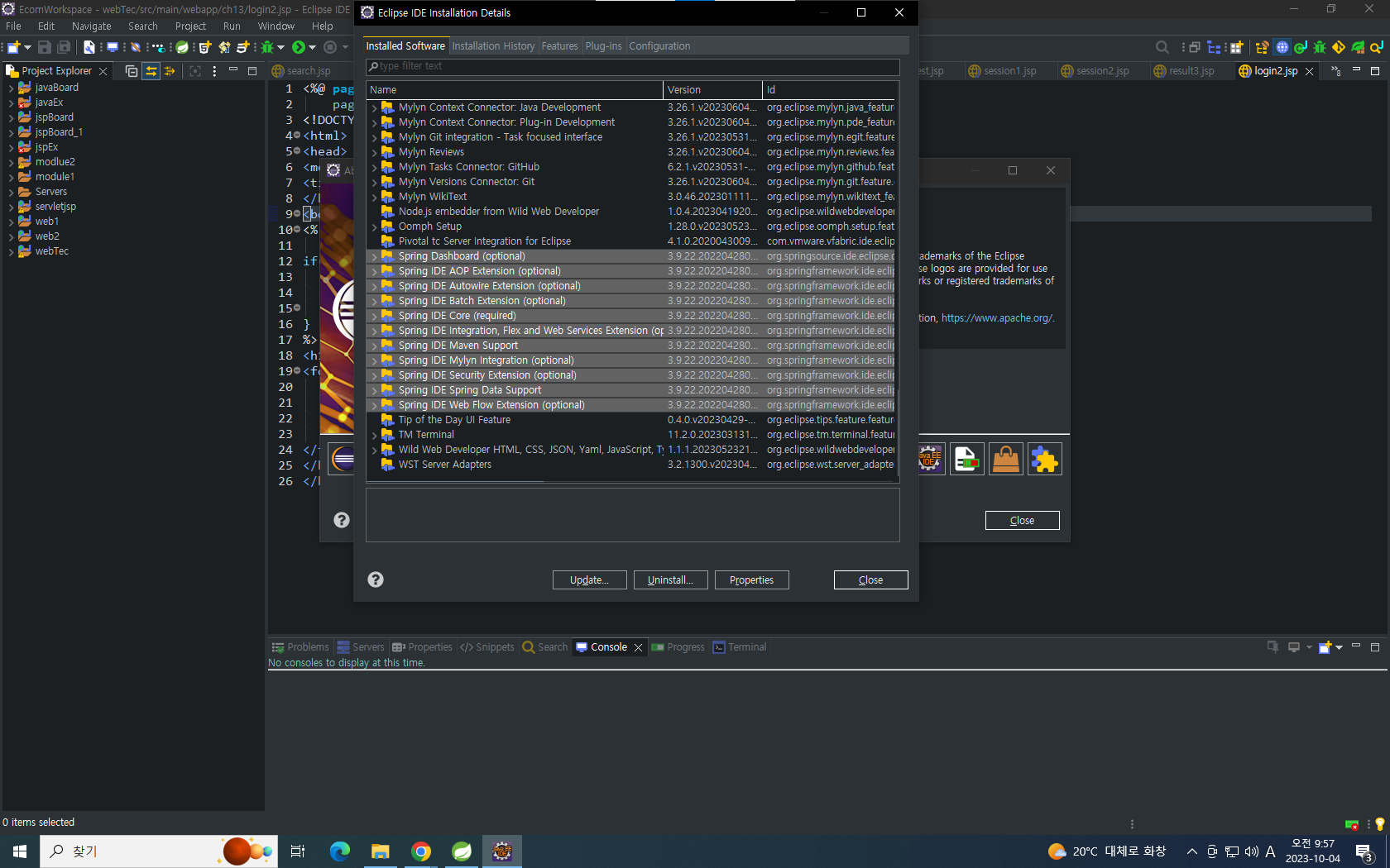Switch to the Debug perspective bug icon
The height and width of the screenshot is (868, 1390).
click(x=1320, y=47)
